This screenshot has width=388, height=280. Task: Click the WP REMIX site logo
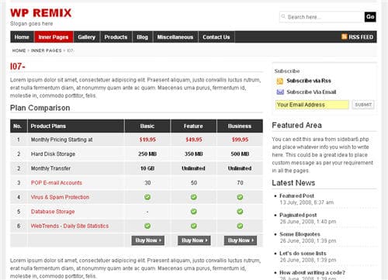point(40,13)
